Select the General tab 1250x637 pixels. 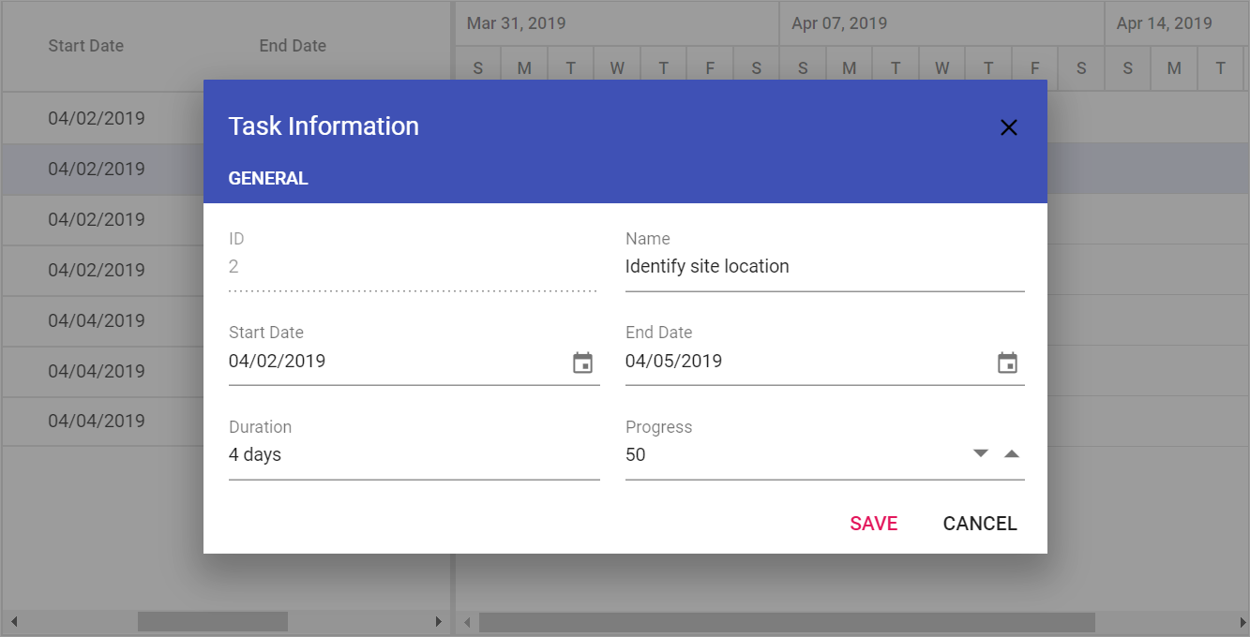tap(268, 178)
